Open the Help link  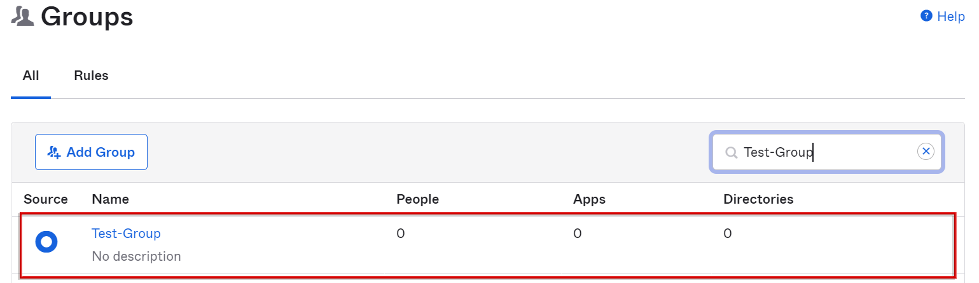951,16
